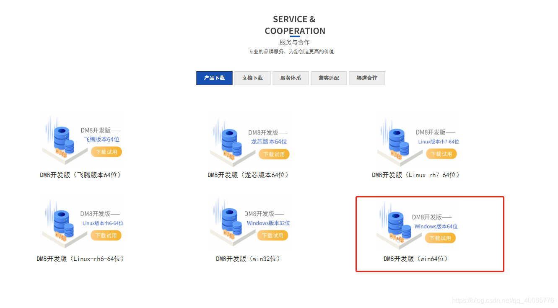Open the 服务体系 tab

pos(291,78)
